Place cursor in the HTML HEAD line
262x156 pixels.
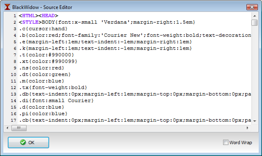tap(39, 16)
